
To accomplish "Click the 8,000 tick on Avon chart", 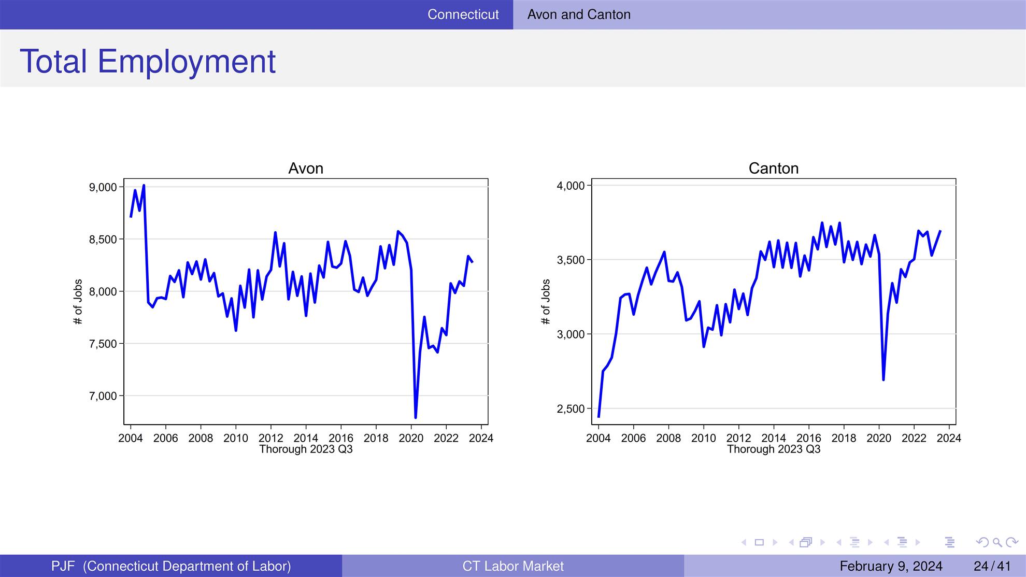I will click(x=103, y=292).
